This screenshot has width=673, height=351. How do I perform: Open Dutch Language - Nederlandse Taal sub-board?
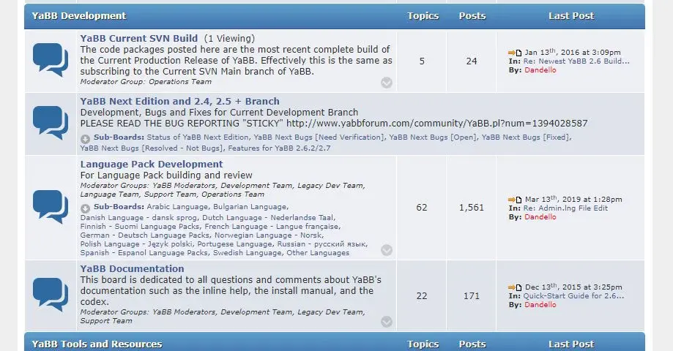tap(268, 218)
